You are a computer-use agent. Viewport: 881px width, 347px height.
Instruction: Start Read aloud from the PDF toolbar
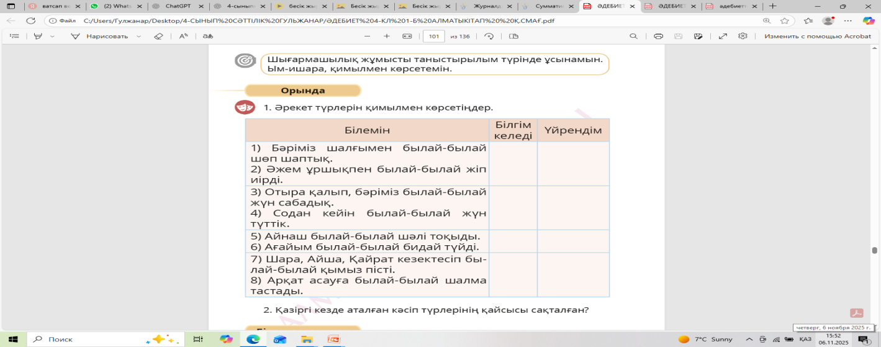click(184, 36)
